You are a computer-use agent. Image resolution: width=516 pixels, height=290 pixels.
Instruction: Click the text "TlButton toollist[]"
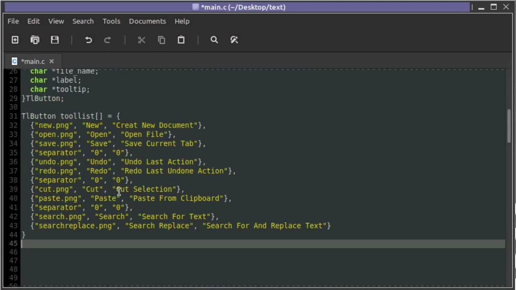click(x=62, y=116)
